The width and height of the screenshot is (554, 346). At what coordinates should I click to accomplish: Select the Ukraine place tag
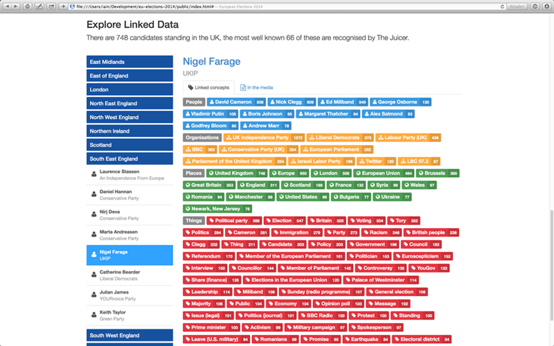(x=393, y=197)
